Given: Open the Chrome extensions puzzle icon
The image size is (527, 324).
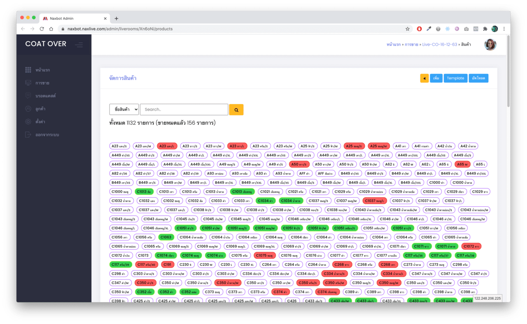Looking at the screenshot, I should (x=485, y=29).
